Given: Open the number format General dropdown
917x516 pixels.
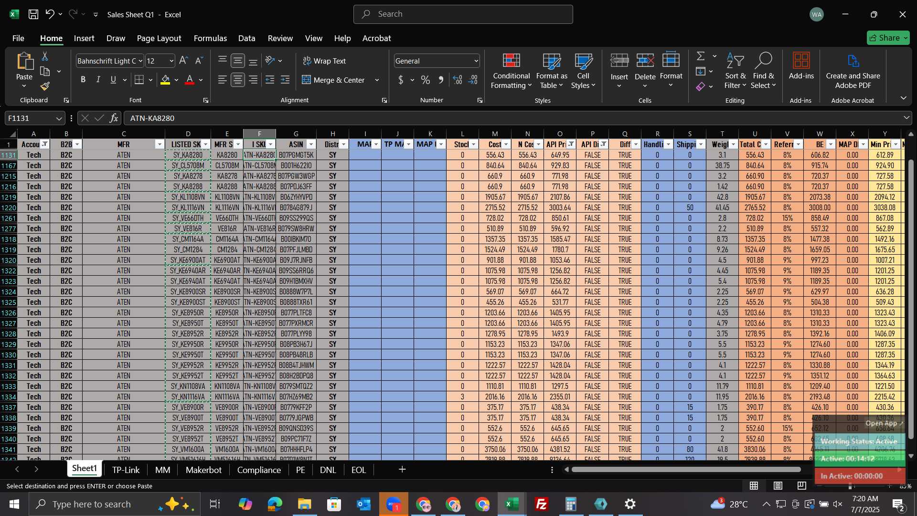Looking at the screenshot, I should (x=476, y=61).
